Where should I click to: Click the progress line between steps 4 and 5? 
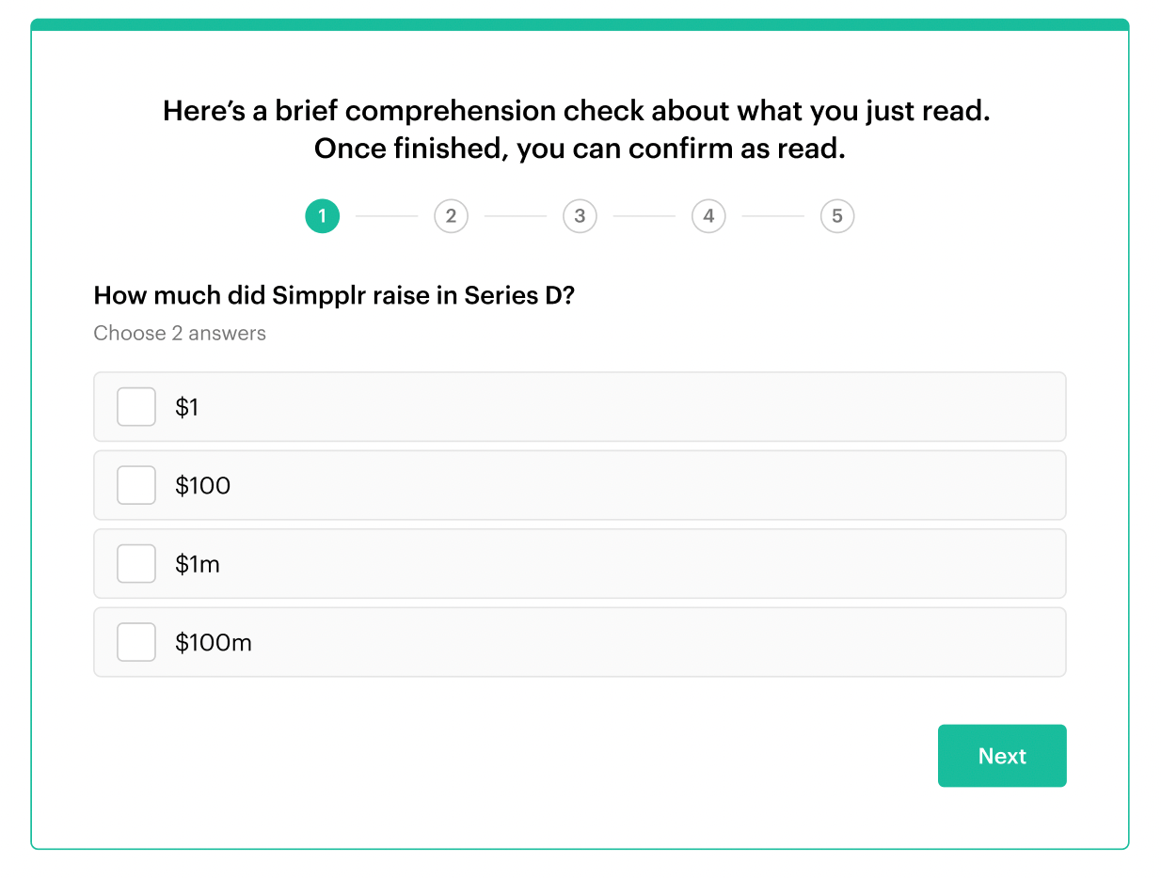point(772,215)
